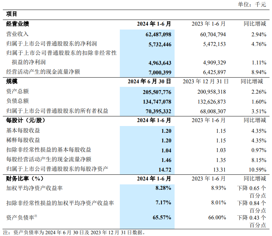
Task: Select value 66.00%
Action: click(217, 217)
